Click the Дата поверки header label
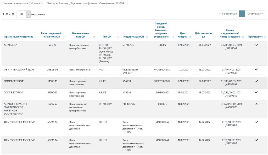268x155 pixels. 182,35
